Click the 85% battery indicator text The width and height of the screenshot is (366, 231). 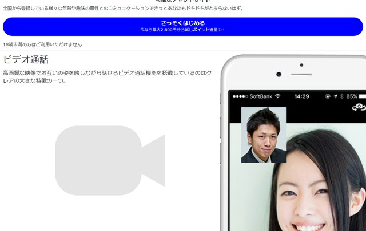click(352, 96)
